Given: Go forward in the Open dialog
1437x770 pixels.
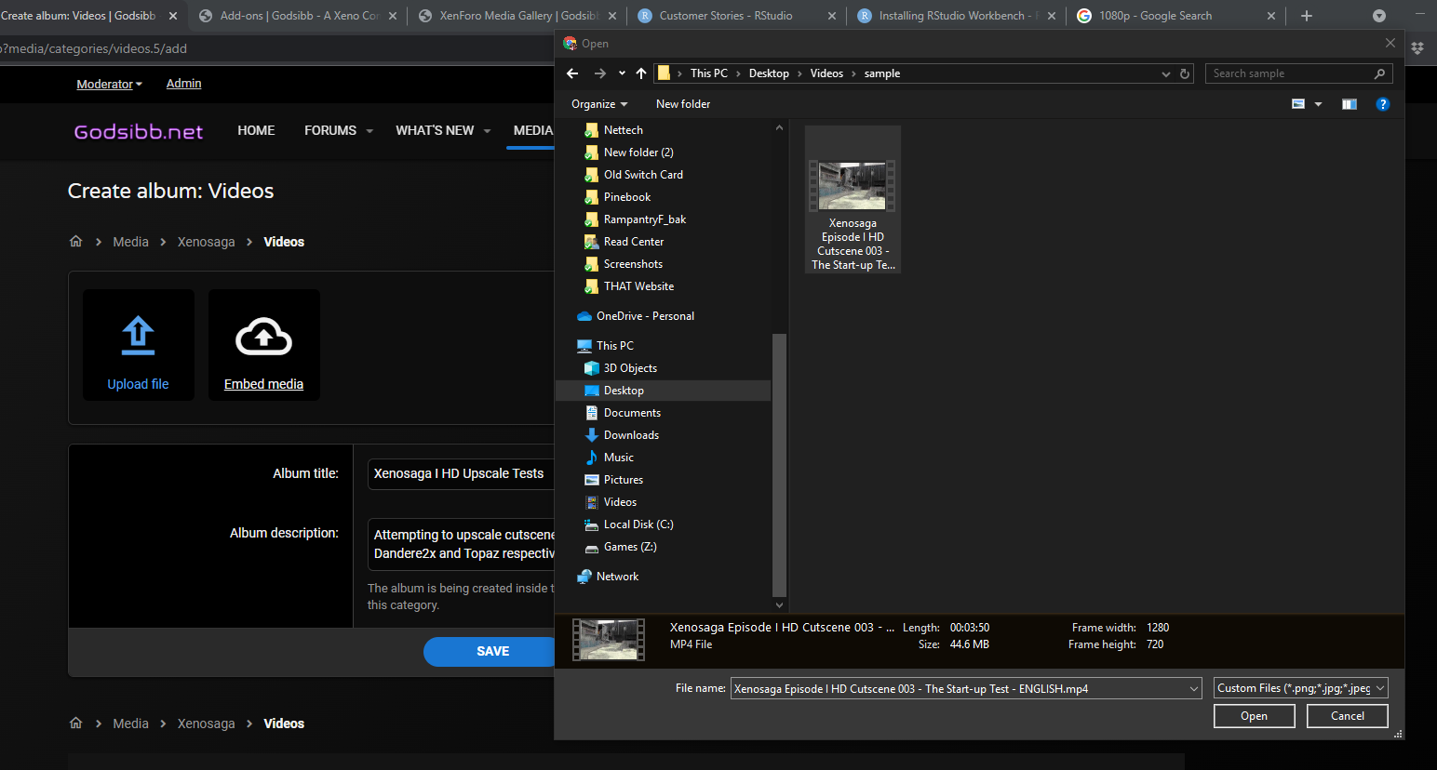Looking at the screenshot, I should point(599,73).
